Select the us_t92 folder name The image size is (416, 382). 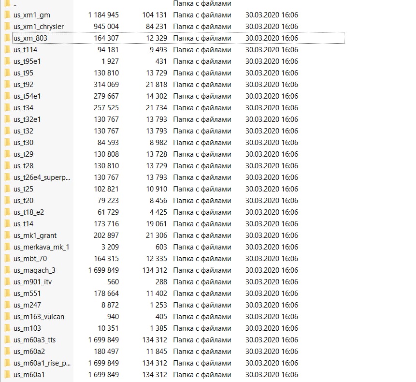coord(23,85)
